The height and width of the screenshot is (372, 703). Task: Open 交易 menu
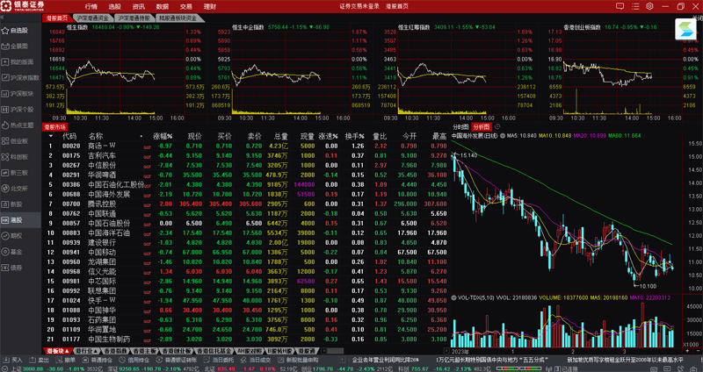coord(186,7)
